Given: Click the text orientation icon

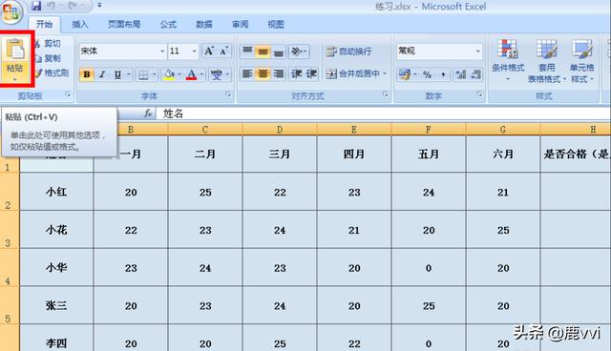Looking at the screenshot, I should (x=297, y=52).
